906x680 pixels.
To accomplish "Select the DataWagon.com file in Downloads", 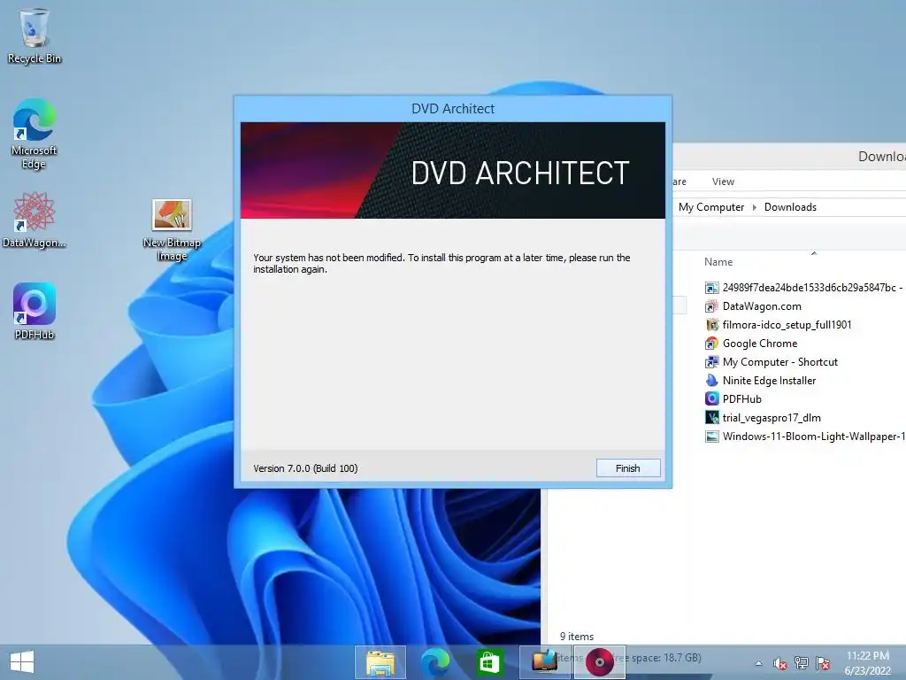I will [753, 305].
